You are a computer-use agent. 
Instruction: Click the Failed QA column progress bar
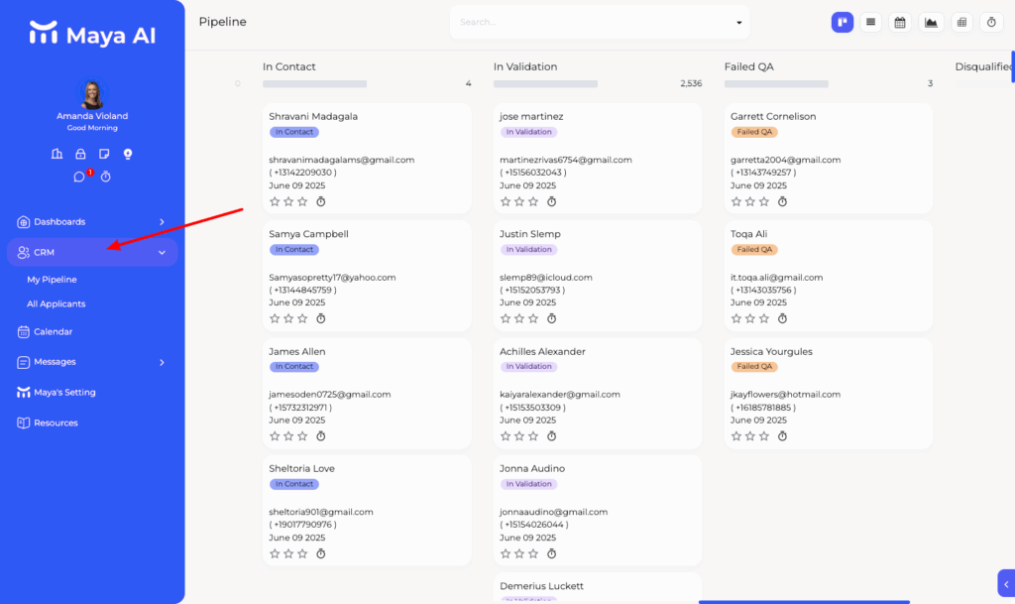[776, 83]
